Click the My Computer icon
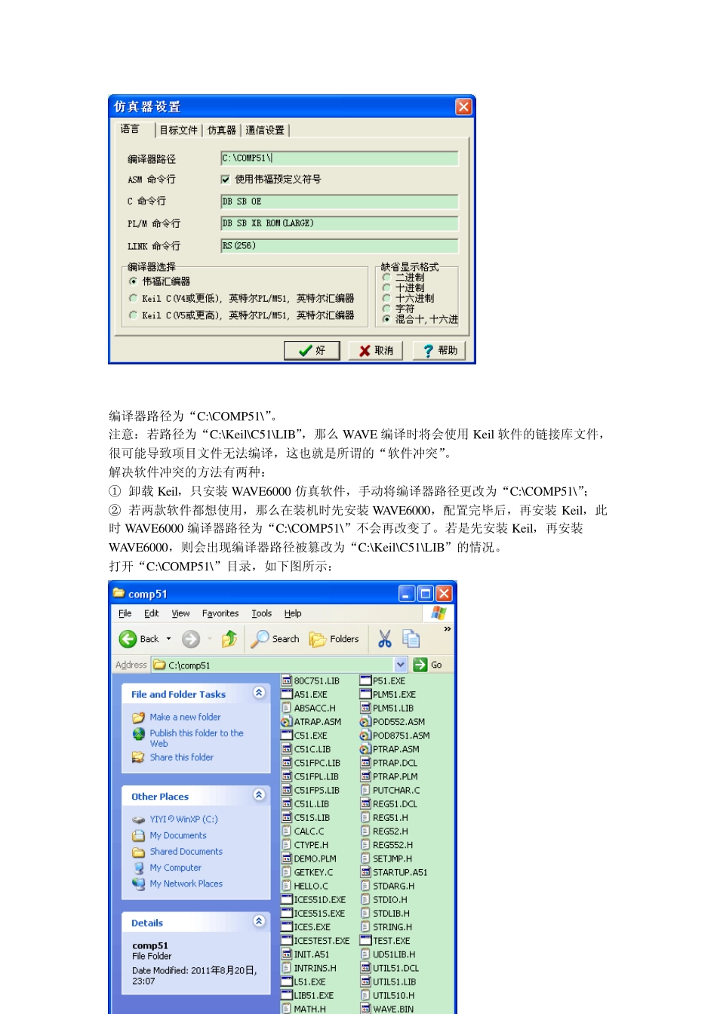This screenshot has height=1014, width=717. [138, 868]
